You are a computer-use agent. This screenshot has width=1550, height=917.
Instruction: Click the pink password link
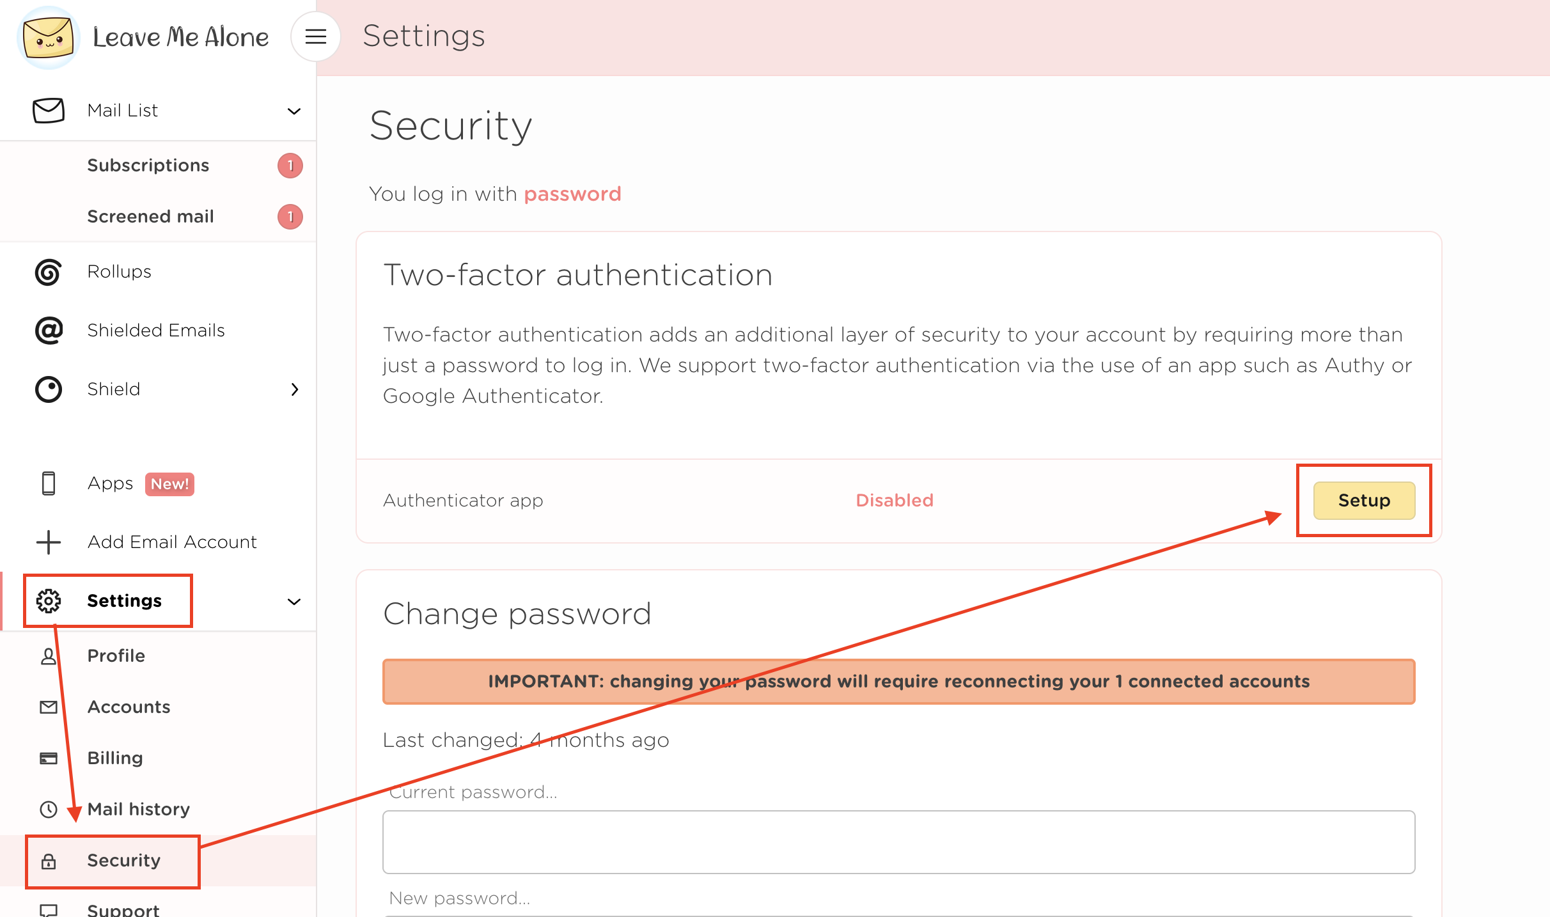point(572,194)
